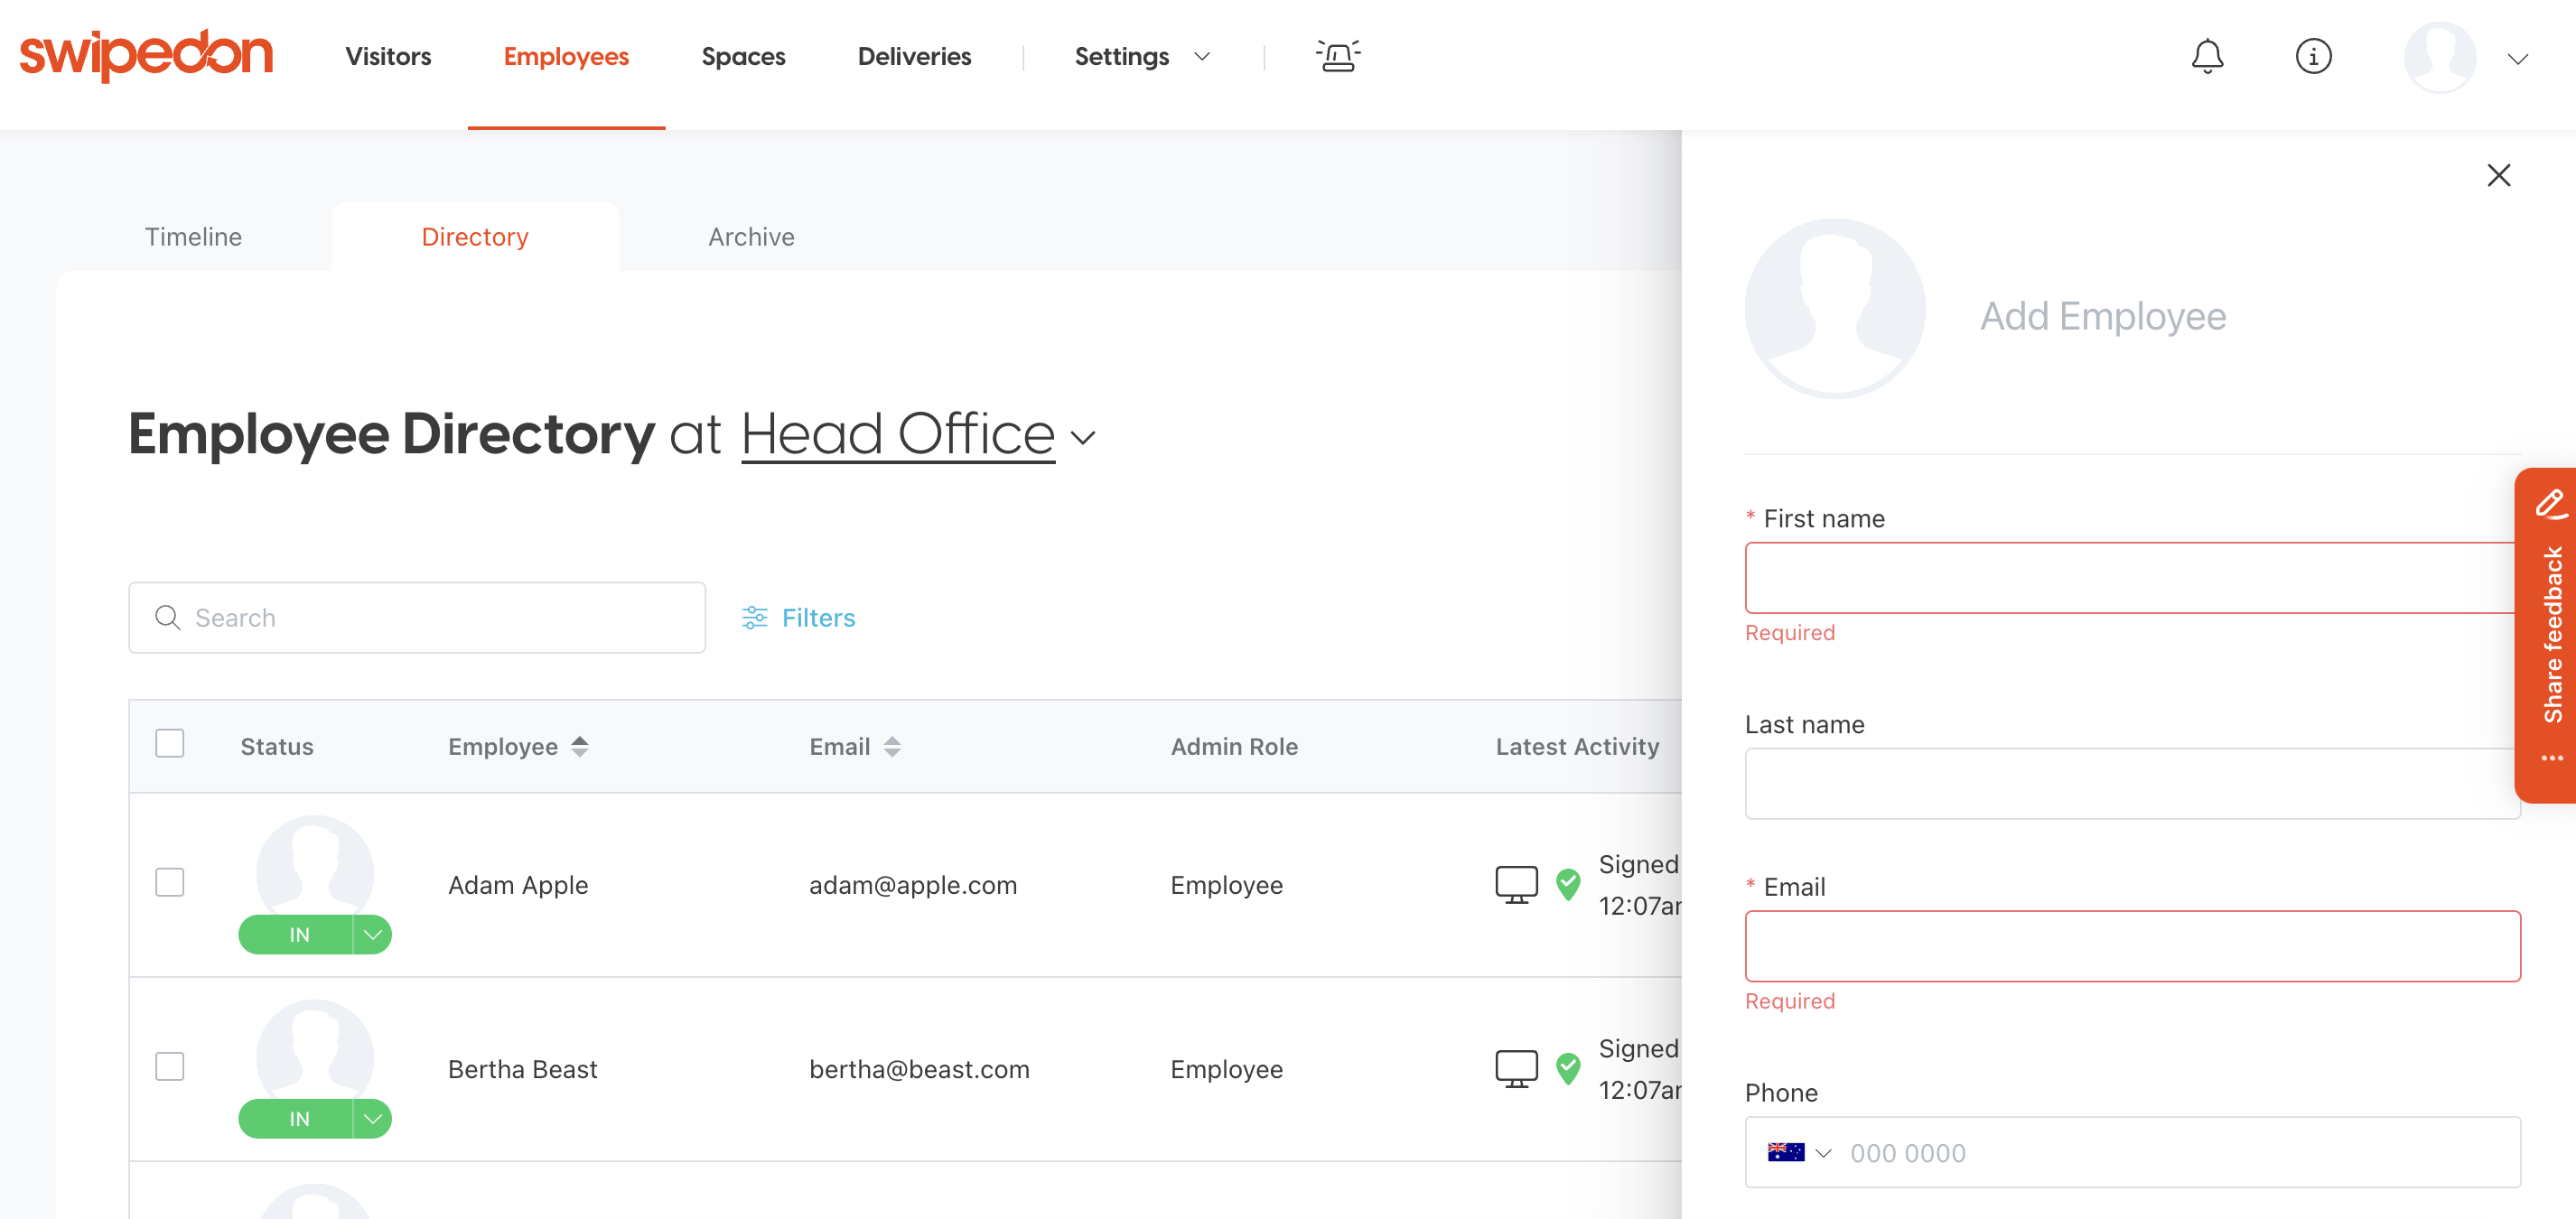Open the phone country chevron
Image resolution: width=2576 pixels, height=1219 pixels.
(x=1823, y=1153)
